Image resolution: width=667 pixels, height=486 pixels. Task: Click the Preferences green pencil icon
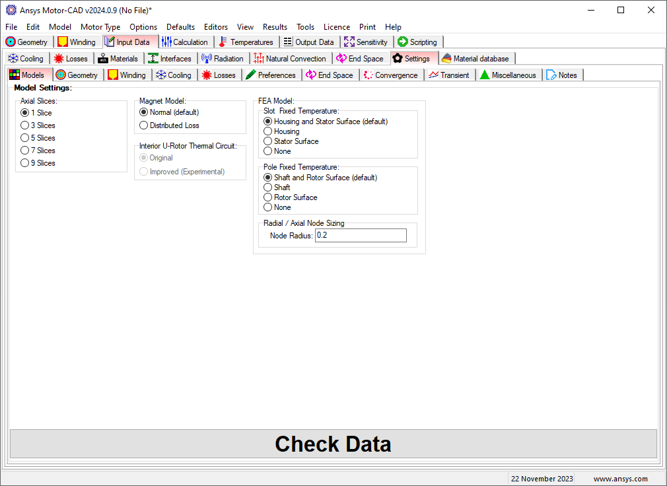click(251, 75)
